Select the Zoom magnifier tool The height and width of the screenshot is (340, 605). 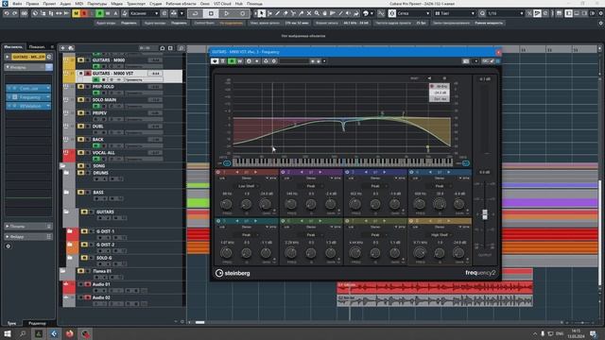pyautogui.click(x=317, y=13)
